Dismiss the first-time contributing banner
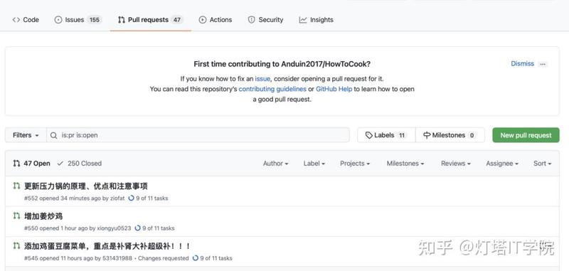 [522, 63]
